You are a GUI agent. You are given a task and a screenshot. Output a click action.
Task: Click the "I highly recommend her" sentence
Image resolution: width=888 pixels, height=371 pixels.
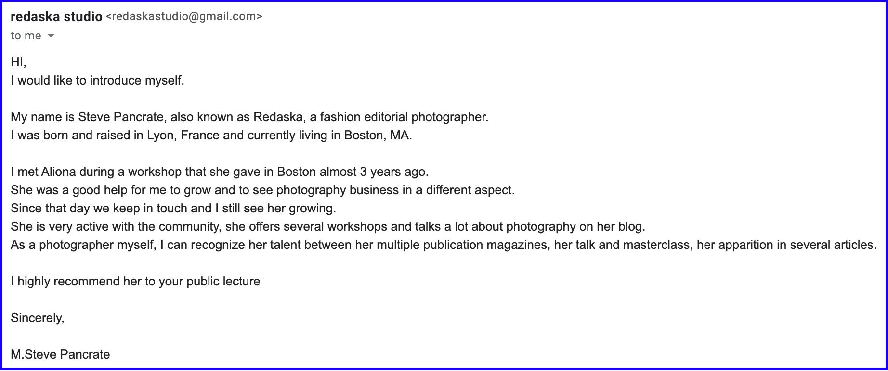[x=135, y=282]
